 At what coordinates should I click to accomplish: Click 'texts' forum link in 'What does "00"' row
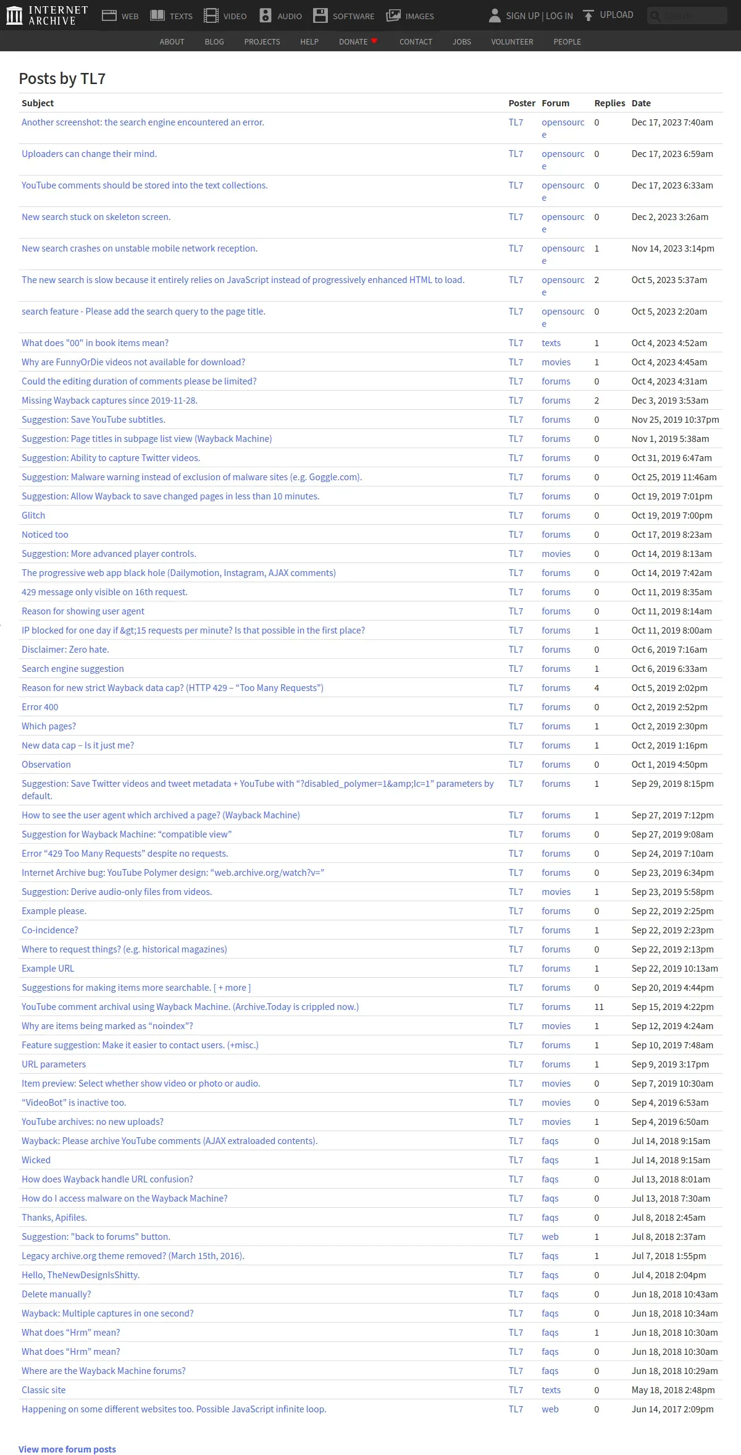[551, 343]
